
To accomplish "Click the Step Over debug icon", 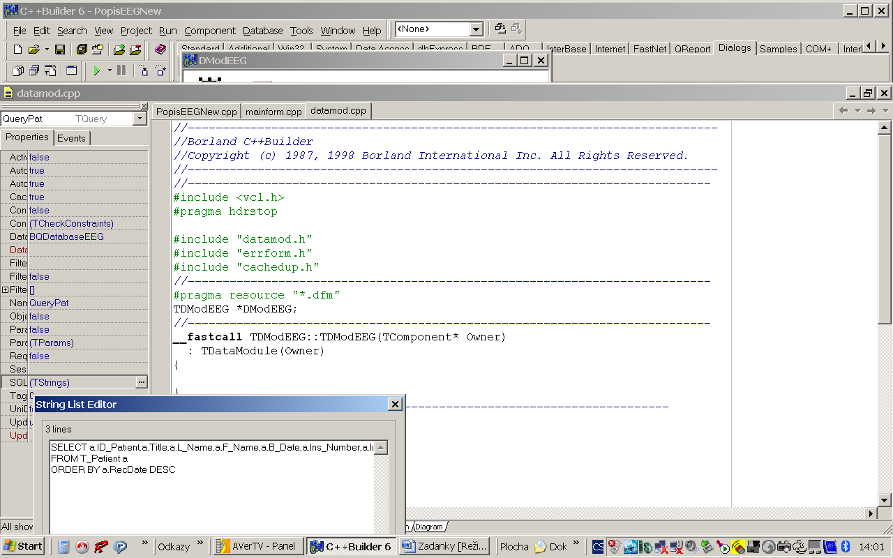I will (160, 70).
